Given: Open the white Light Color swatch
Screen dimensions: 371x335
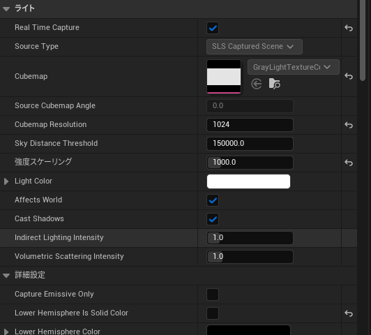Looking at the screenshot, I should point(248,181).
